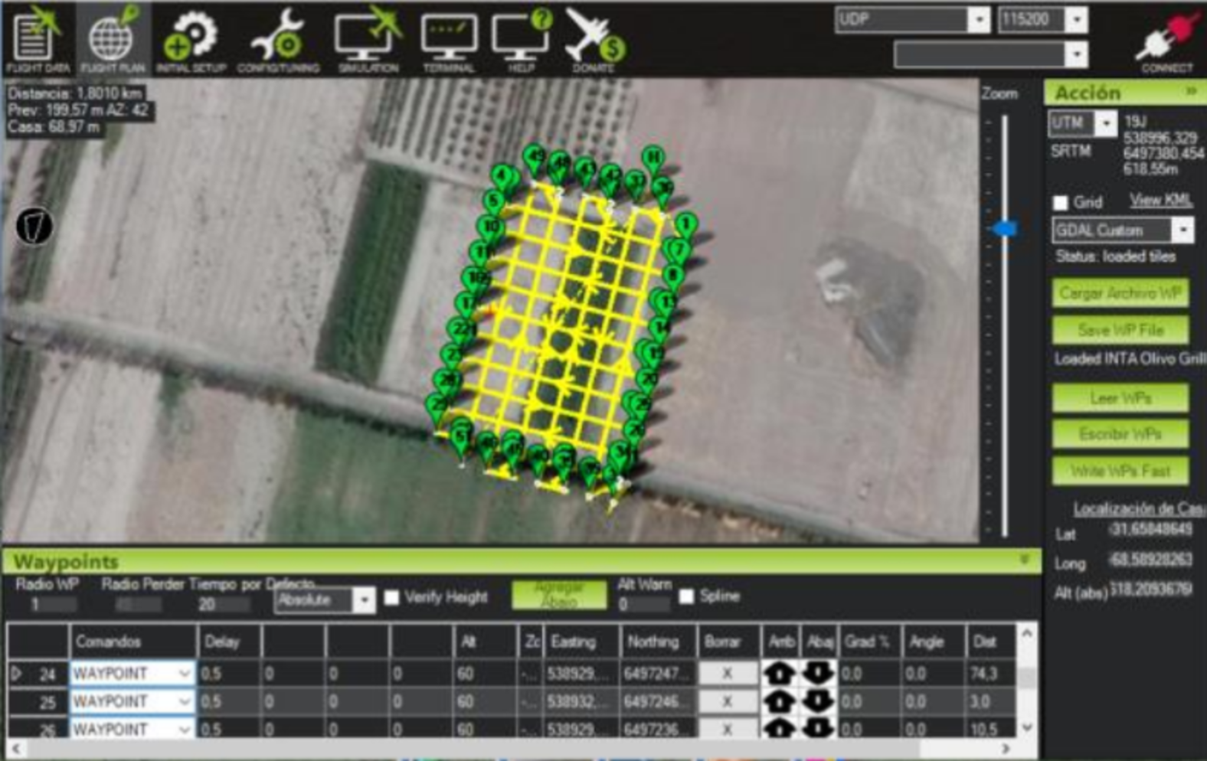Enable the Grid checkbox
This screenshot has width=1207, height=761.
tap(1061, 203)
